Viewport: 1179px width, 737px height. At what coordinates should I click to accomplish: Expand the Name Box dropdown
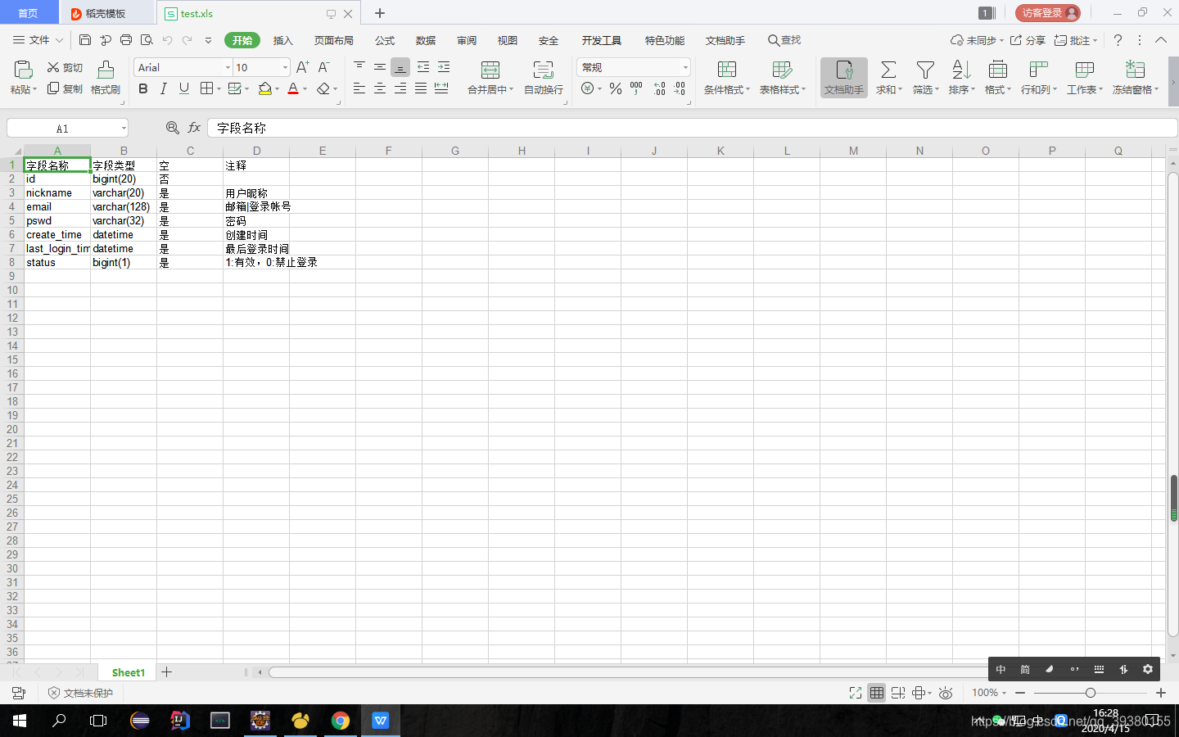(124, 128)
